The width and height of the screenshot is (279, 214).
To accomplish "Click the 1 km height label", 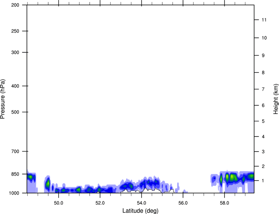I will coord(263,181).
